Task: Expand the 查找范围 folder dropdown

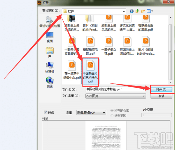Action: pos(124,11)
